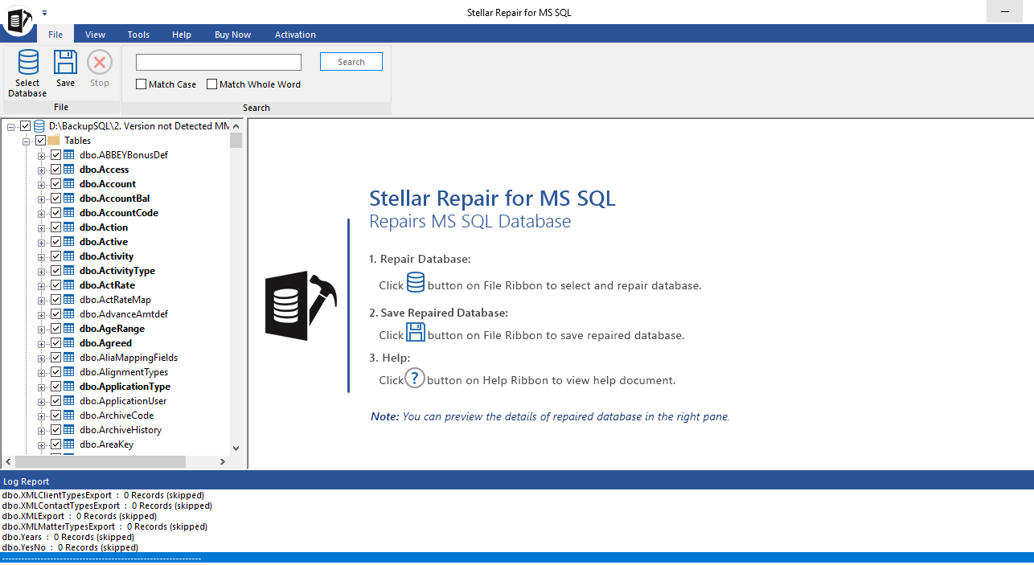This screenshot has width=1034, height=565.
Task: Expand the dbo.AgeRange node
Action: pyautogui.click(x=42, y=329)
